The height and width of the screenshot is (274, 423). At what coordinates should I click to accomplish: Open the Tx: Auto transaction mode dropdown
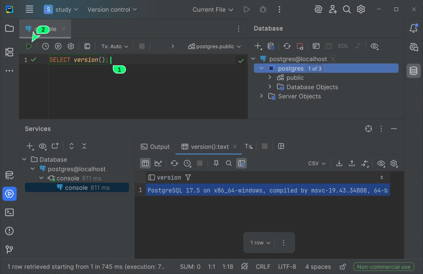[x=115, y=47]
